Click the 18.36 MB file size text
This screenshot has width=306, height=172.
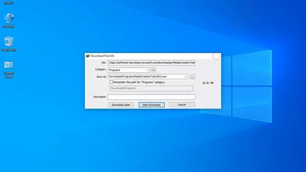point(208,83)
